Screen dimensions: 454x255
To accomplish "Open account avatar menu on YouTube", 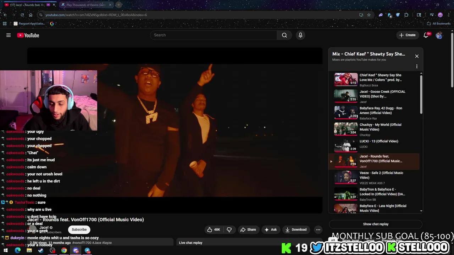I will pos(439,35).
